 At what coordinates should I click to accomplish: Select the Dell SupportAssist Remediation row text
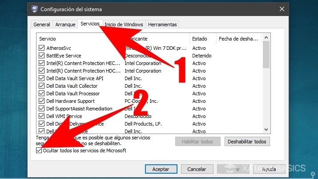[x=79, y=109]
